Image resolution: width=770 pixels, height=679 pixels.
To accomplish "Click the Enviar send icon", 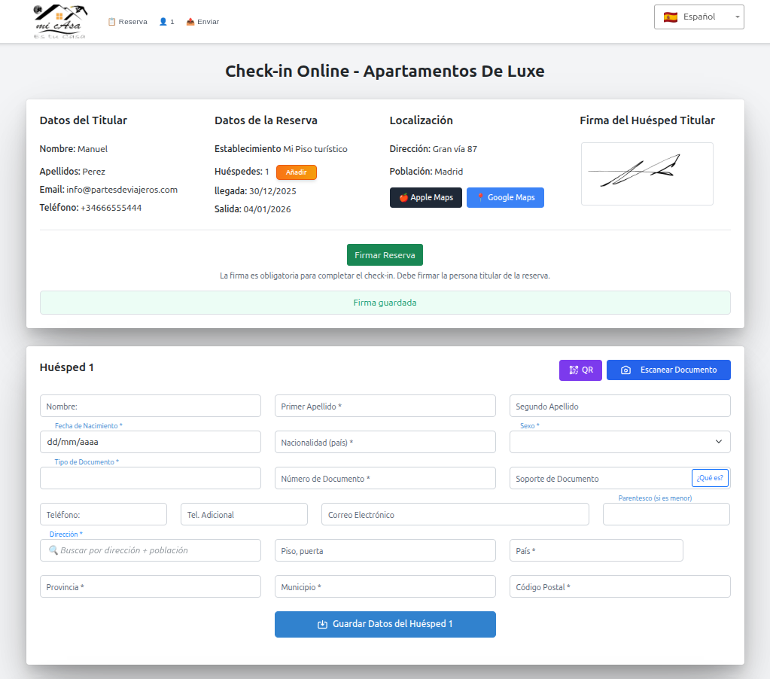I will click(x=190, y=22).
